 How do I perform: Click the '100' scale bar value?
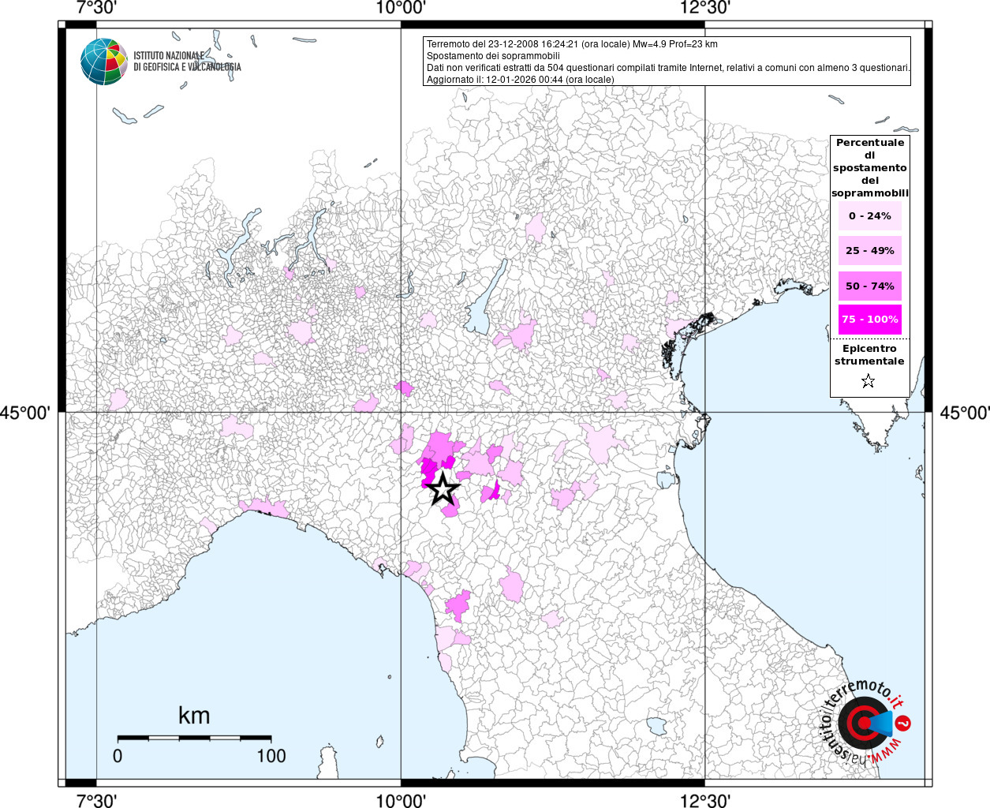click(x=271, y=756)
